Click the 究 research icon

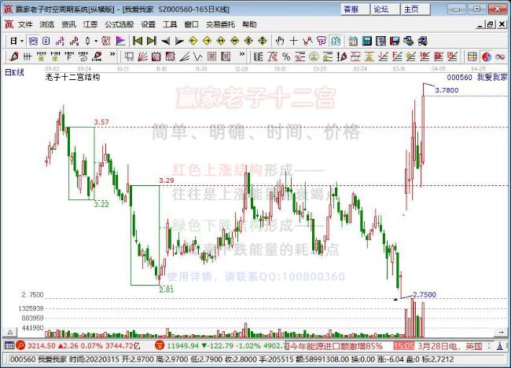33,41
